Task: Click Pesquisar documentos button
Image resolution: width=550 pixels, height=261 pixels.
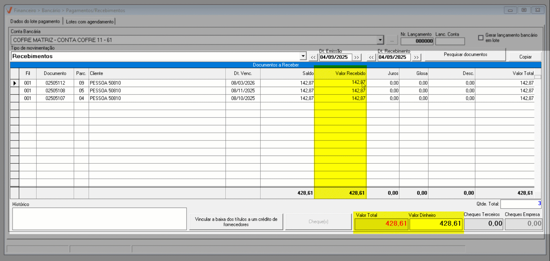Action: (x=465, y=54)
